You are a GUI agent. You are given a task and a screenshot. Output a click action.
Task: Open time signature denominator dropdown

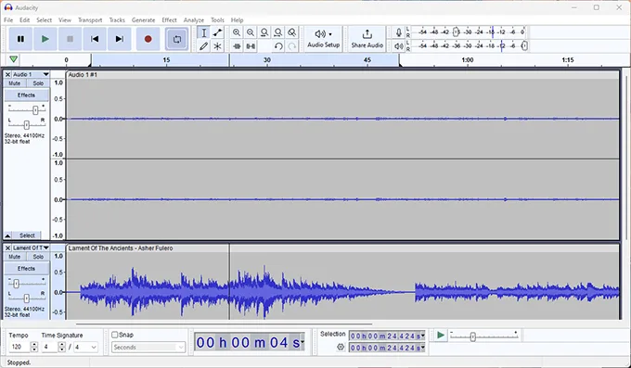coord(85,347)
